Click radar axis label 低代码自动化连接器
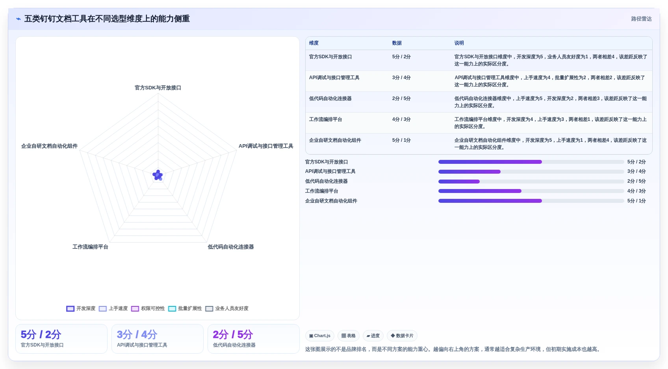This screenshot has height=369, width=668. pos(231,247)
